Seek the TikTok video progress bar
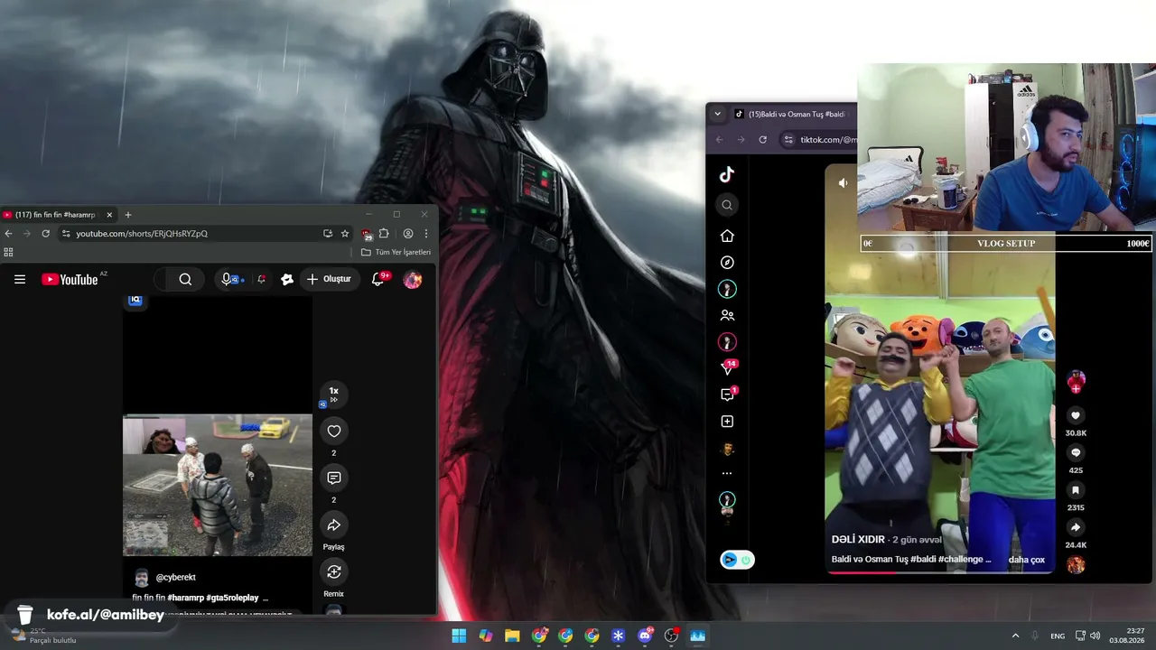This screenshot has height=650, width=1156. (940, 572)
